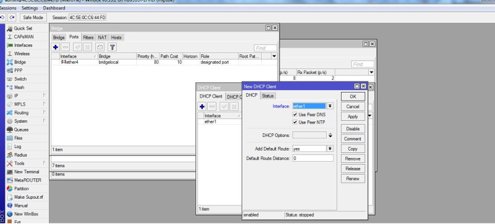Screen dimensions: 495x224
Task: Expand the IP submenu
Action: click(44, 96)
